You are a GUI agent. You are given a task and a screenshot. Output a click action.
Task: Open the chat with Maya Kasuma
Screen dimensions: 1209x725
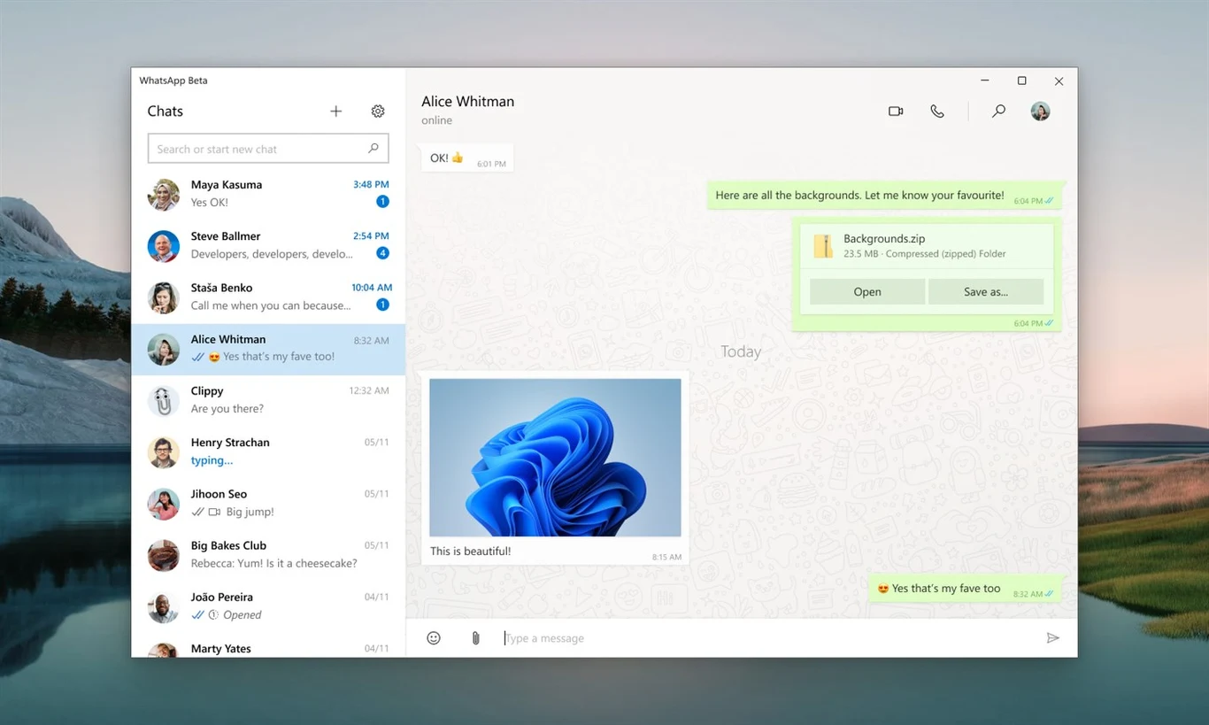[x=266, y=193]
